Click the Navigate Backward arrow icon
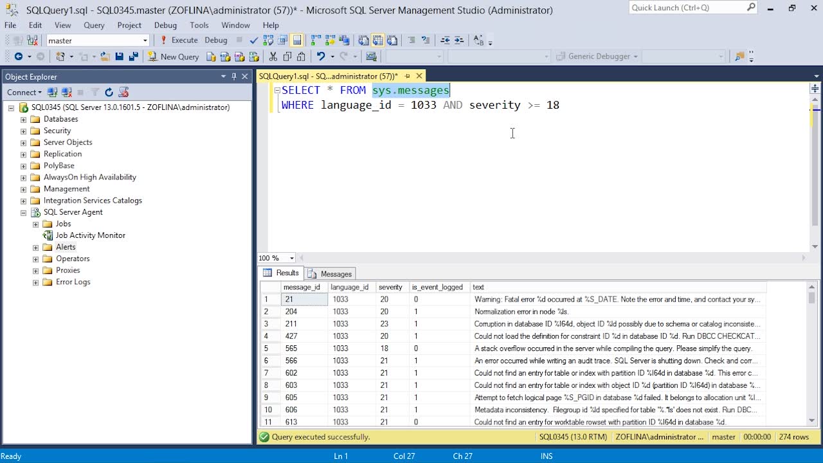 pos(19,57)
